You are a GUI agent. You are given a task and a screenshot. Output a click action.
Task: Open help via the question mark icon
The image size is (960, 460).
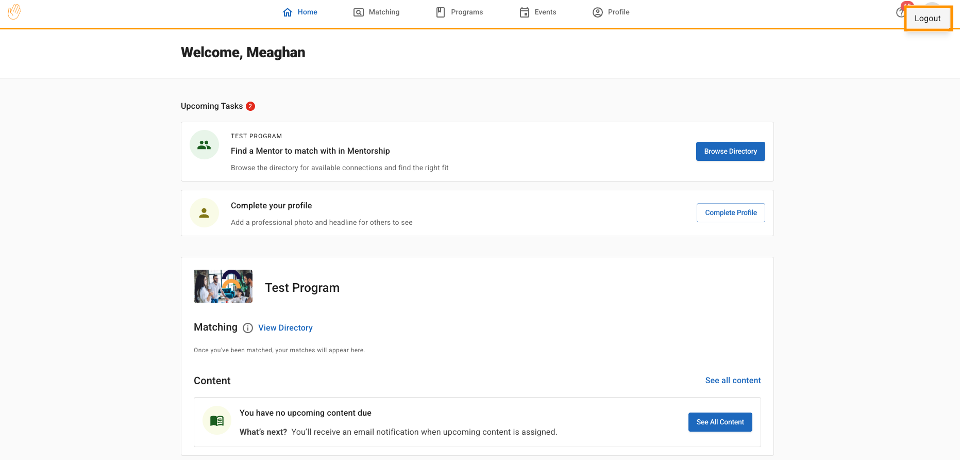pos(900,12)
